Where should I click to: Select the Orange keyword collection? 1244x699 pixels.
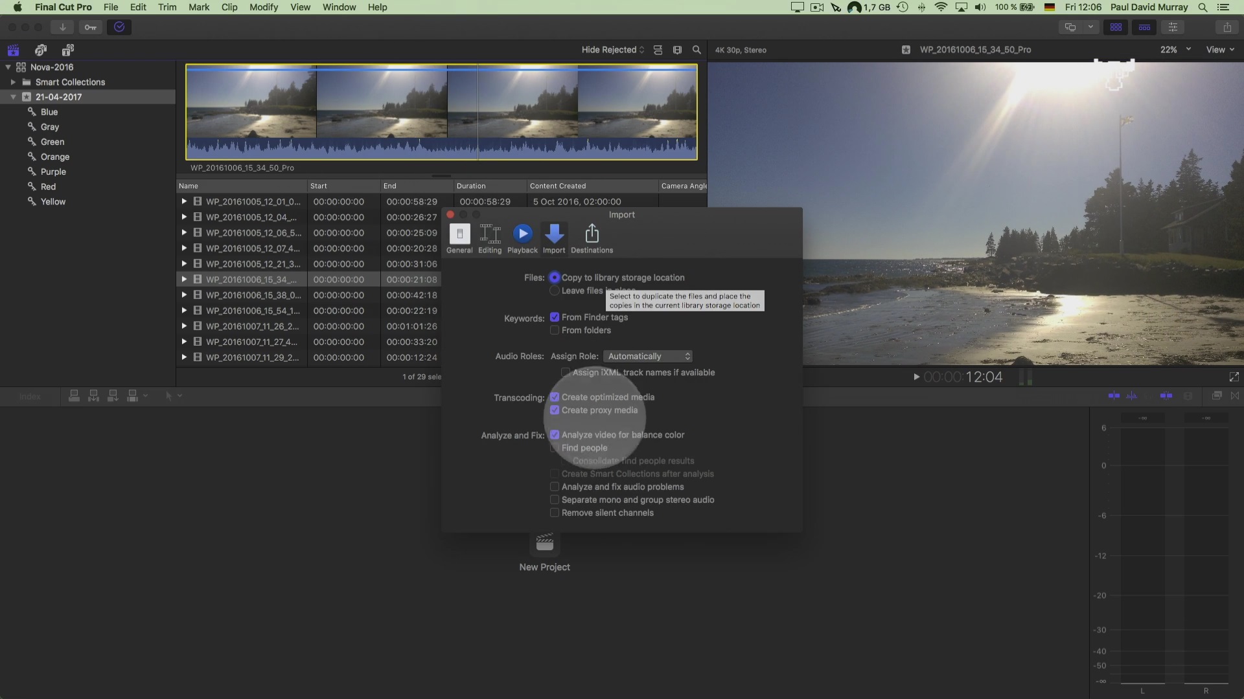tap(54, 157)
